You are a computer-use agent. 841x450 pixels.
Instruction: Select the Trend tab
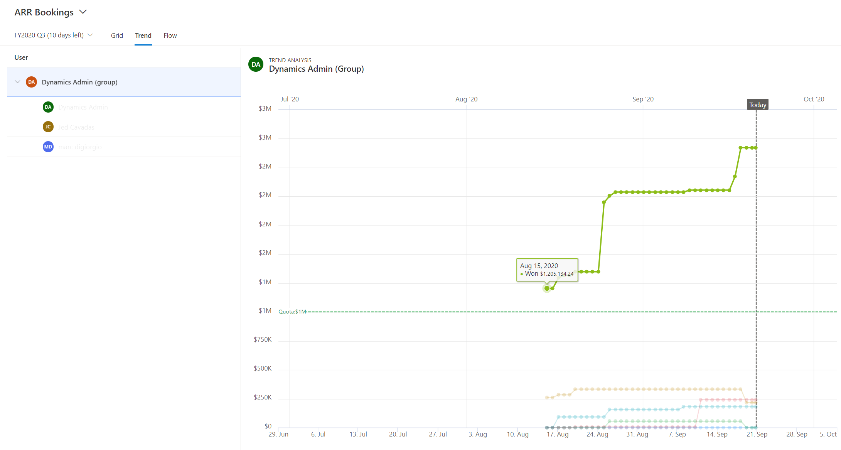pyautogui.click(x=143, y=35)
